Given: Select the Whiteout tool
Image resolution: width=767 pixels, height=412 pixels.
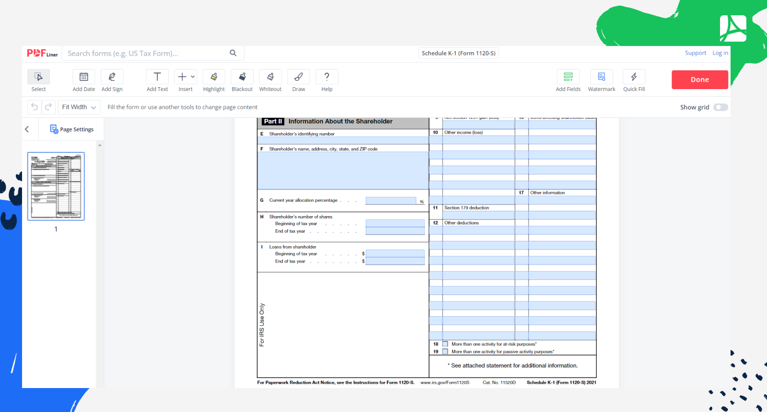Looking at the screenshot, I should tap(270, 77).
